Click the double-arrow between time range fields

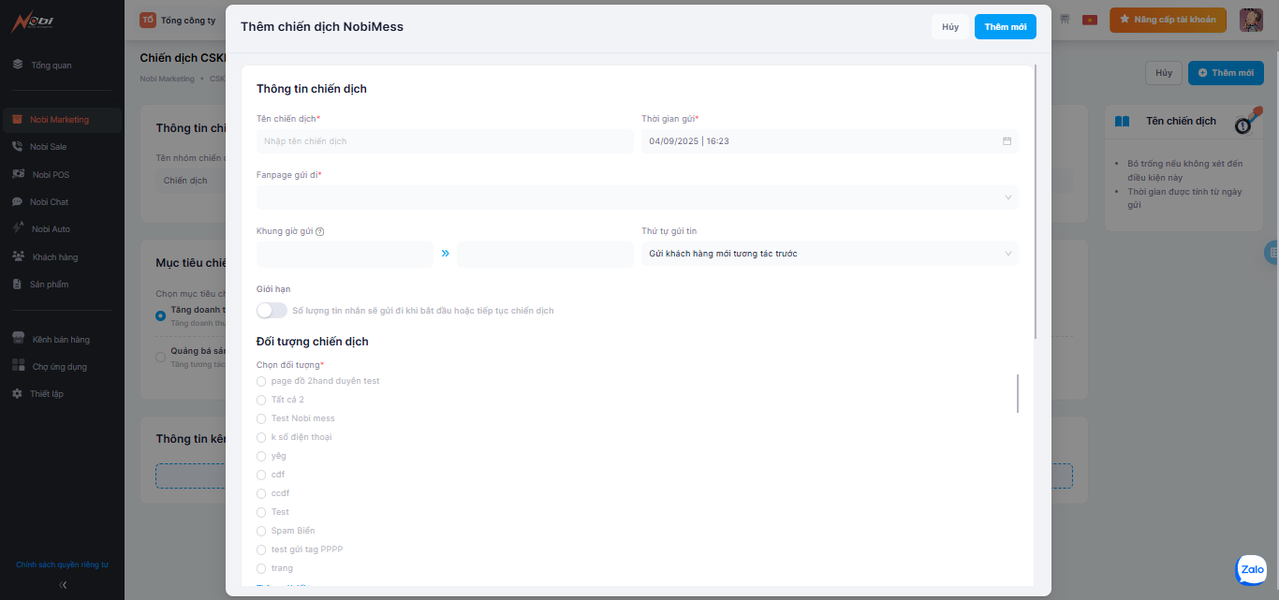[446, 254]
